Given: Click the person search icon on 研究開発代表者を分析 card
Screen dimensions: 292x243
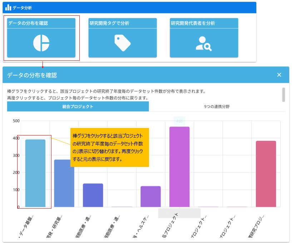Looking at the screenshot, I should point(204,43).
